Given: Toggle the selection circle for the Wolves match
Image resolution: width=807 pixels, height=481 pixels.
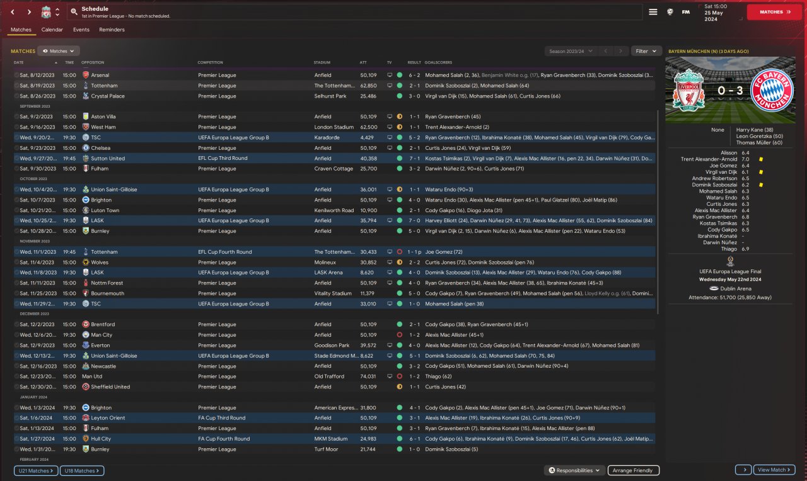Looking at the screenshot, I should [16, 263].
